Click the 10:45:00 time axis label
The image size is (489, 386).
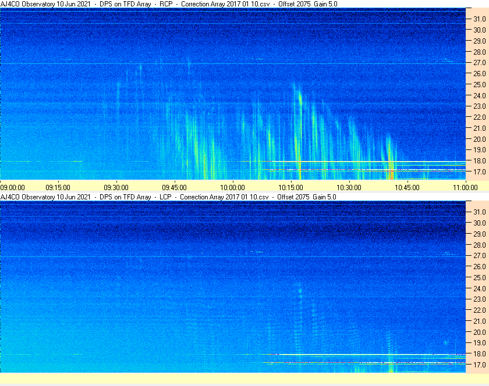(x=408, y=188)
